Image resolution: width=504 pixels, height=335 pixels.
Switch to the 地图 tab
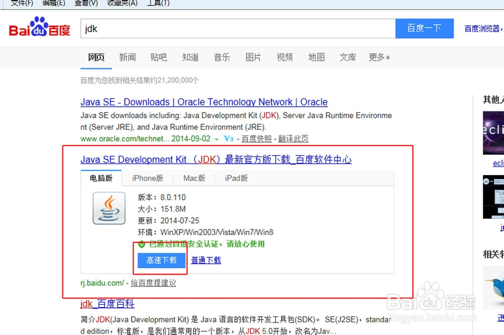317,57
